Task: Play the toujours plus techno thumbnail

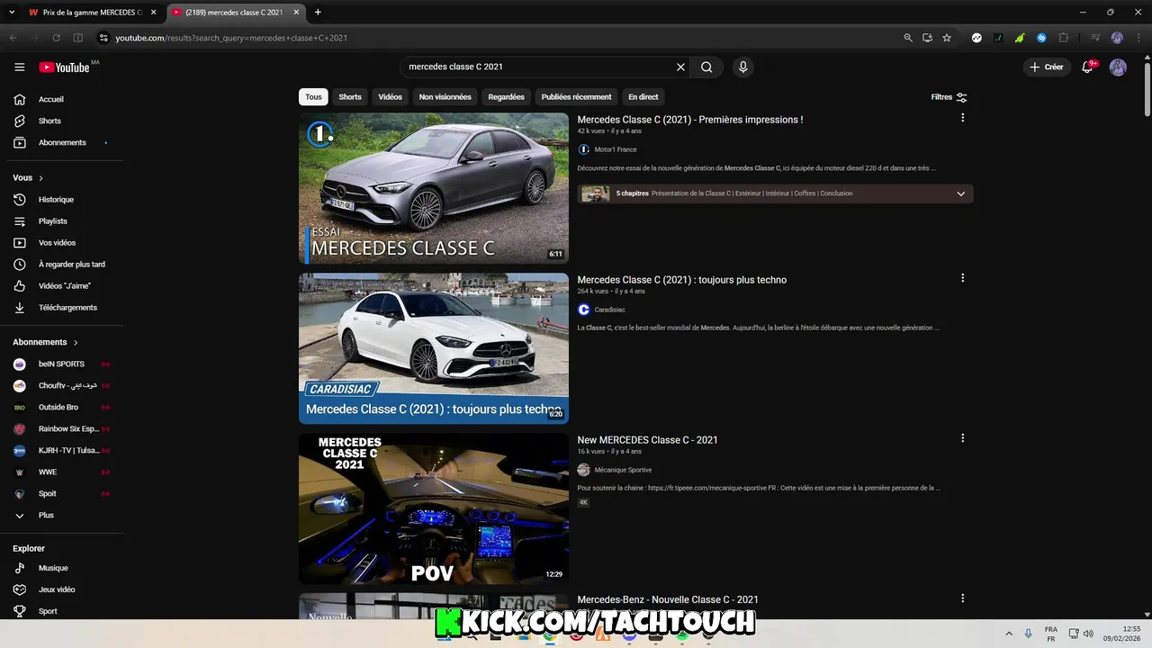Action: [434, 348]
